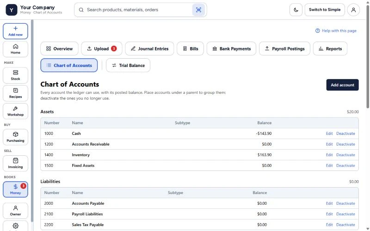The width and height of the screenshot is (370, 231).
Task: Deactivate the Accounts Payable account
Action: (x=345, y=203)
